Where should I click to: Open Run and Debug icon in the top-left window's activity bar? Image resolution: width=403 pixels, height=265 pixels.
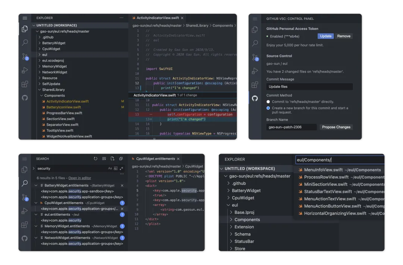(25, 70)
